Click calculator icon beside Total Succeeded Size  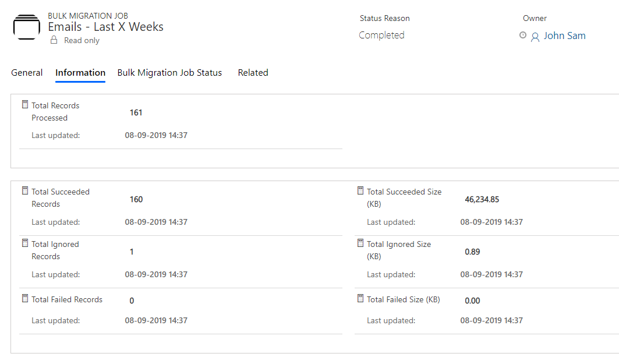click(x=360, y=191)
